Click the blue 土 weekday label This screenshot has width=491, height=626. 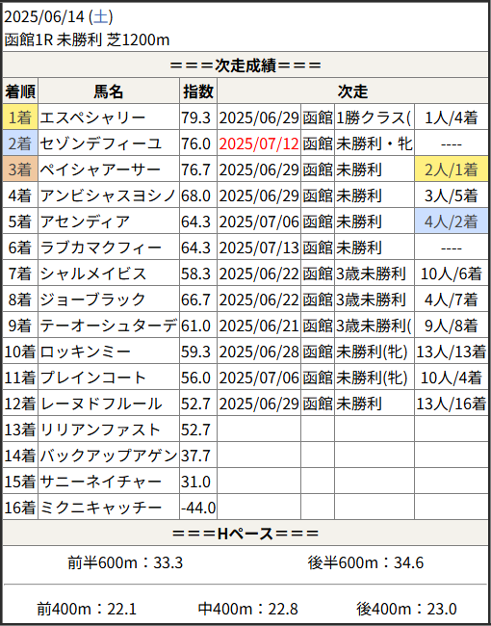point(100,17)
